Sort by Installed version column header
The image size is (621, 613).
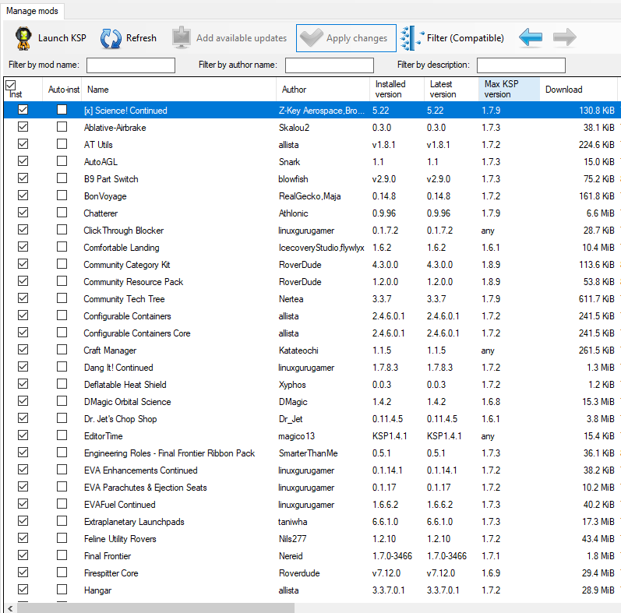click(397, 90)
